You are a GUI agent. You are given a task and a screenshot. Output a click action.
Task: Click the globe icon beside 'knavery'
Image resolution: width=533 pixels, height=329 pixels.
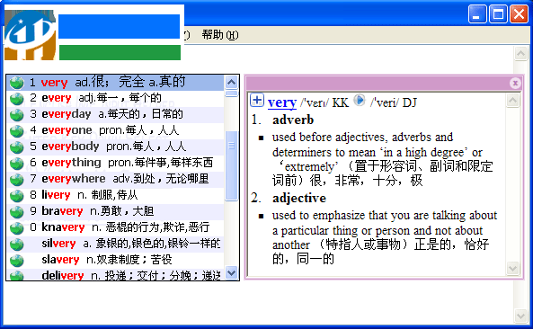(x=16, y=228)
